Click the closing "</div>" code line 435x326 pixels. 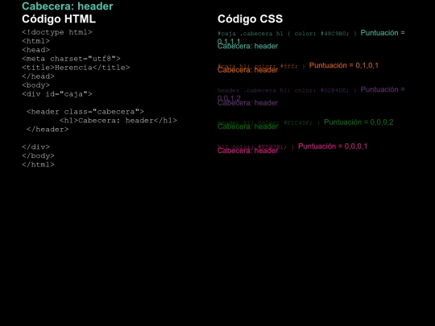point(35,147)
